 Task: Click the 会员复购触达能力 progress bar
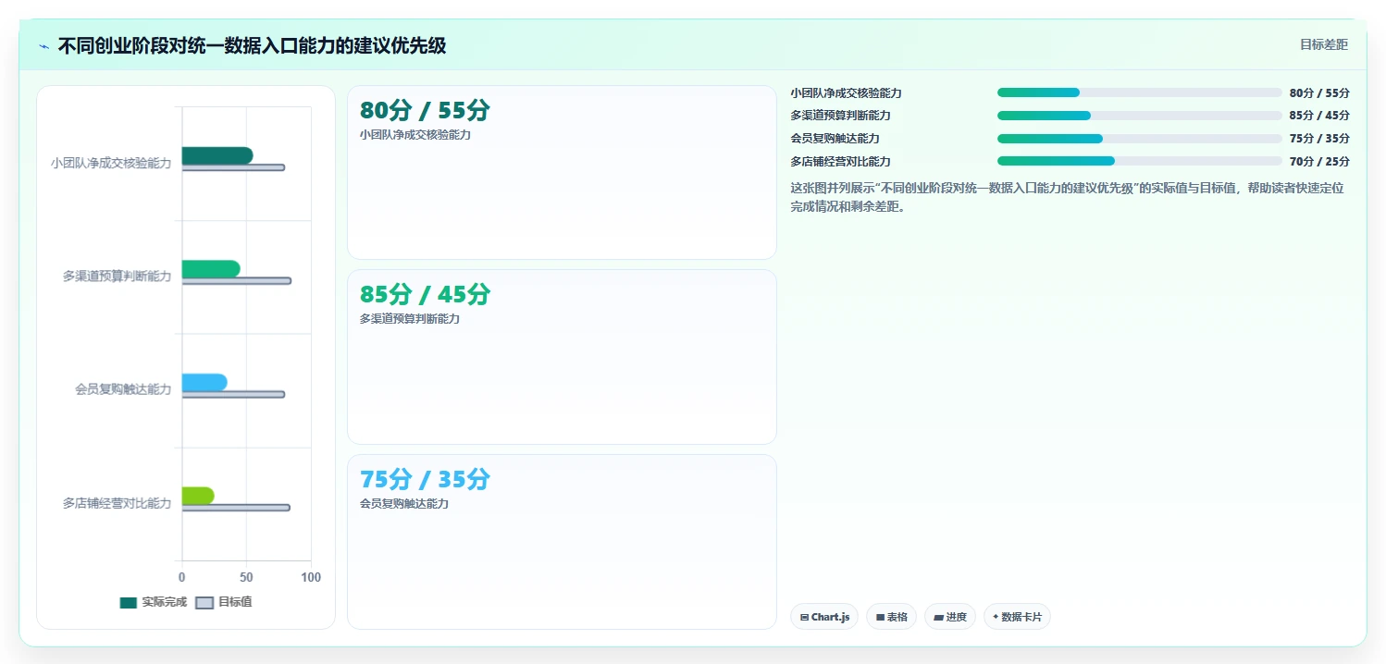pos(1140,139)
